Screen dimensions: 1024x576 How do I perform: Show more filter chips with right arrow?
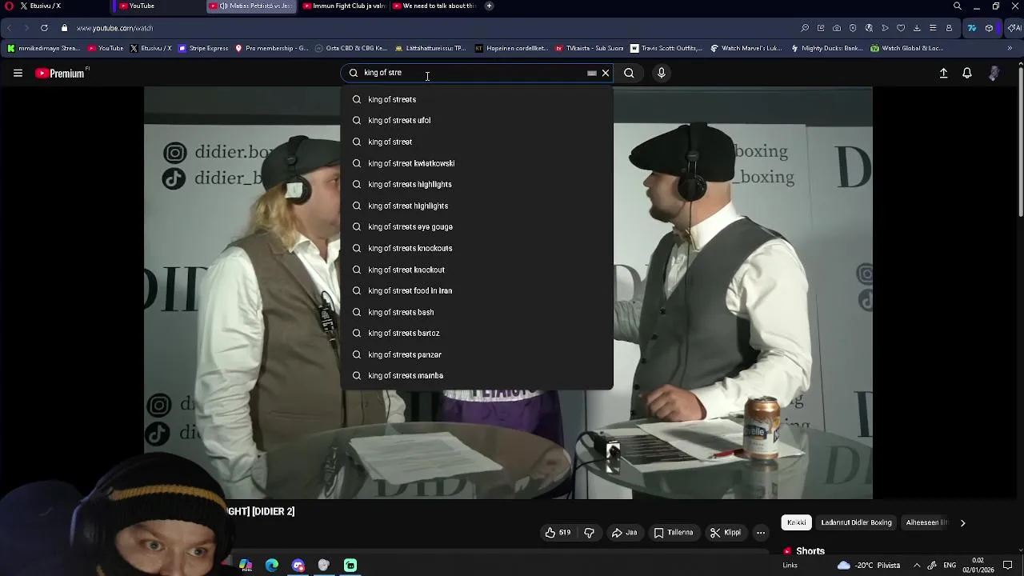tap(962, 522)
